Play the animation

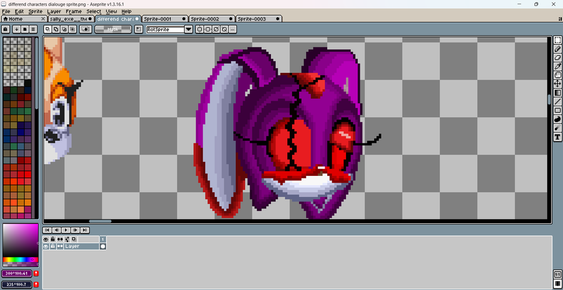[66, 230]
